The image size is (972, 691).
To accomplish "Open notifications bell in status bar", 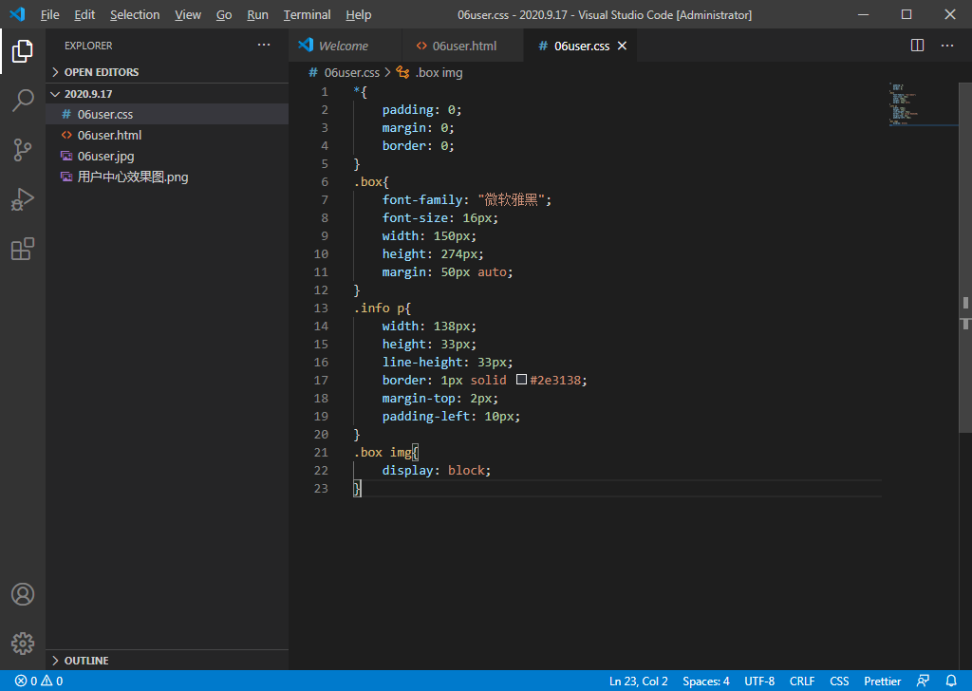I will click(x=951, y=682).
